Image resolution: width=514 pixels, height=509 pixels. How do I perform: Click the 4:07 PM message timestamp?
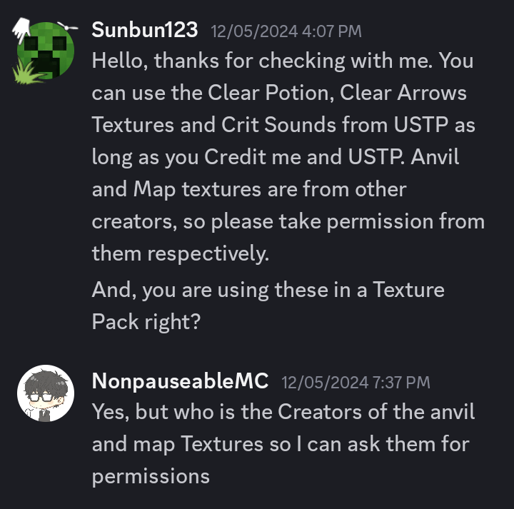(x=286, y=31)
